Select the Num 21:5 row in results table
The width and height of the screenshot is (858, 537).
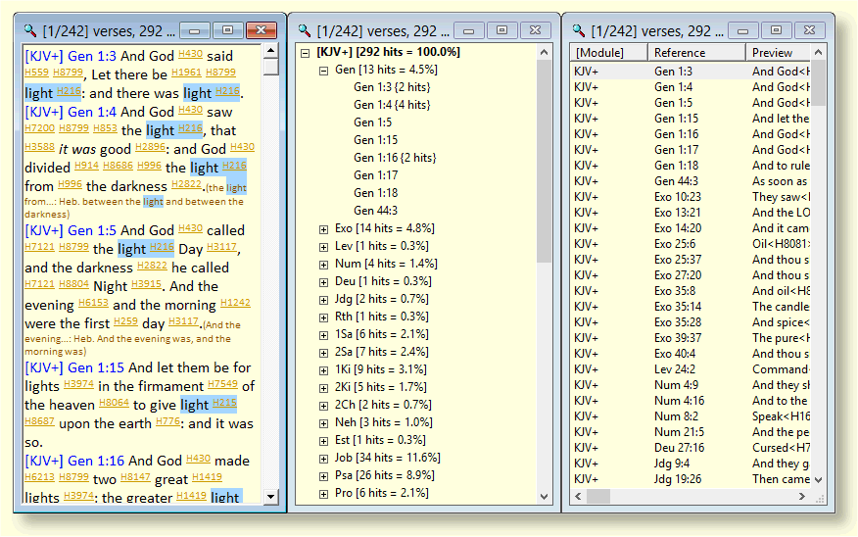click(x=691, y=432)
